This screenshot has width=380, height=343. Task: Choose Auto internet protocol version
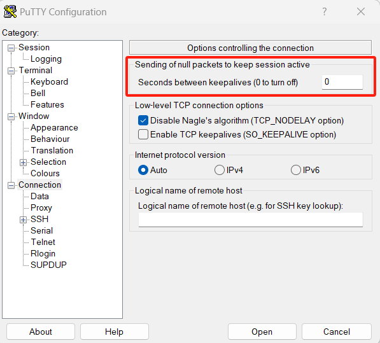pyautogui.click(x=143, y=170)
